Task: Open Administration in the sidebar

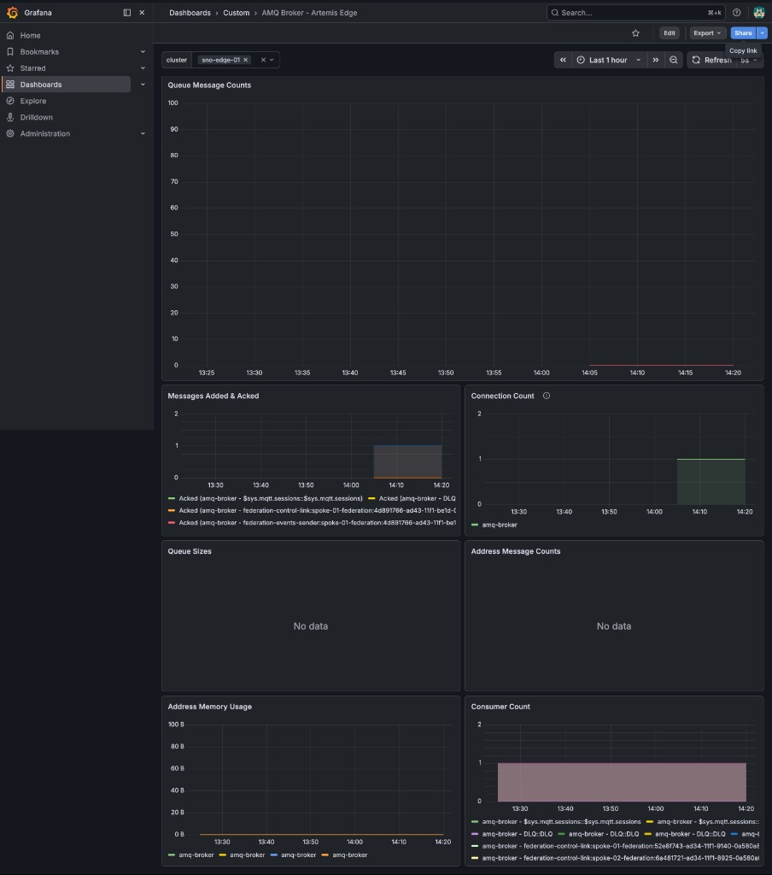Action: click(x=45, y=133)
